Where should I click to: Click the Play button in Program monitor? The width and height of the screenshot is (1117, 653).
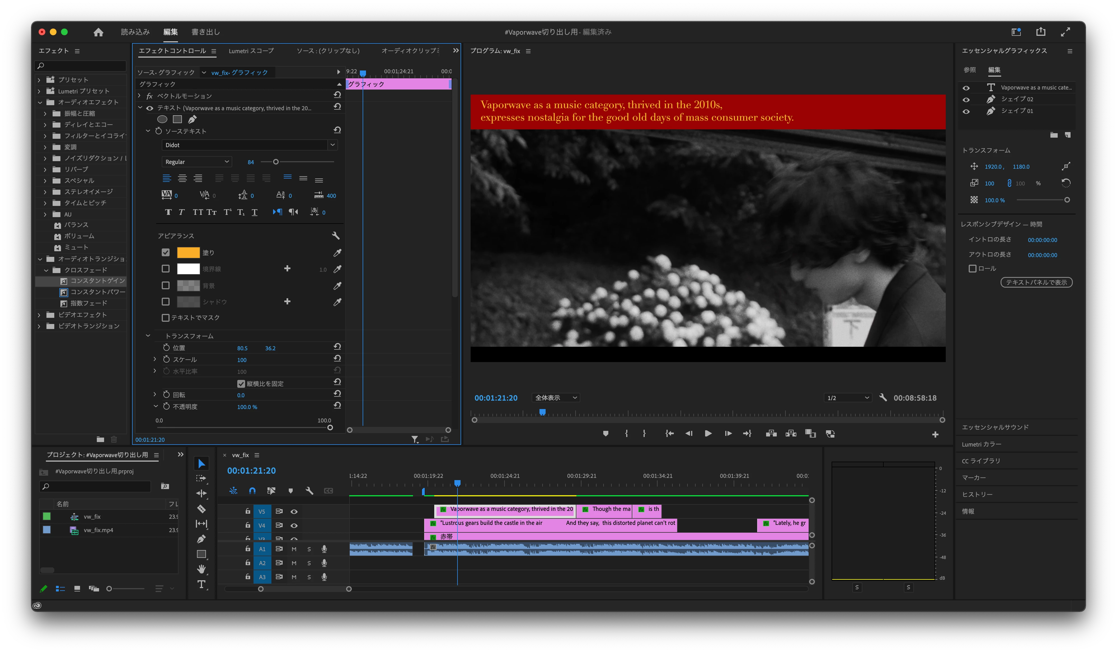[708, 434]
